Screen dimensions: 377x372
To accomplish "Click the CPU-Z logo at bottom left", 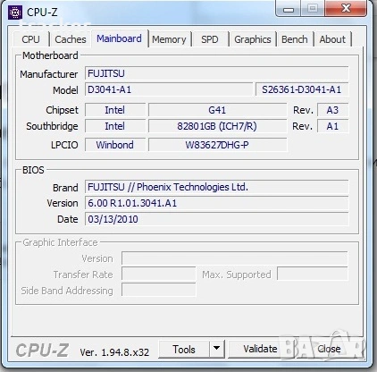I will pyautogui.click(x=42, y=350).
